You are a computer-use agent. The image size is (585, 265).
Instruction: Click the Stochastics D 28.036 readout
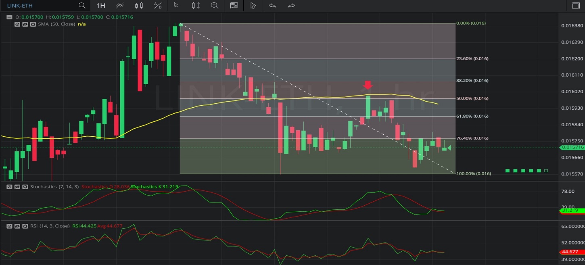tap(105, 187)
